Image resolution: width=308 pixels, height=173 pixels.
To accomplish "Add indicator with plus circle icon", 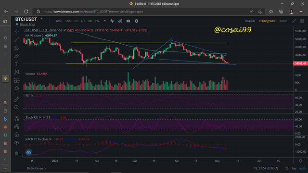I will coord(136,21).
